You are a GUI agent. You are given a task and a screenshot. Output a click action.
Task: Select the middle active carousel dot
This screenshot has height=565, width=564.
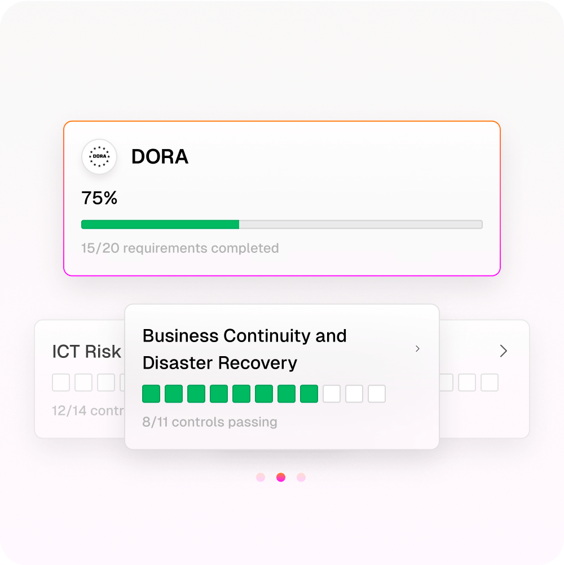pyautogui.click(x=281, y=477)
